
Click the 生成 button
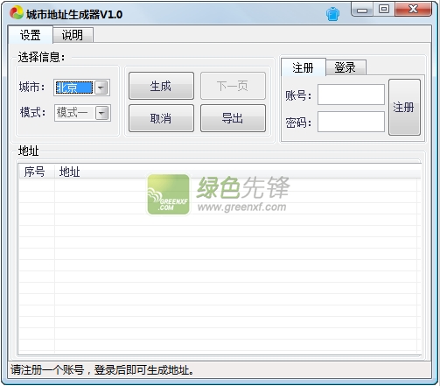tap(161, 86)
